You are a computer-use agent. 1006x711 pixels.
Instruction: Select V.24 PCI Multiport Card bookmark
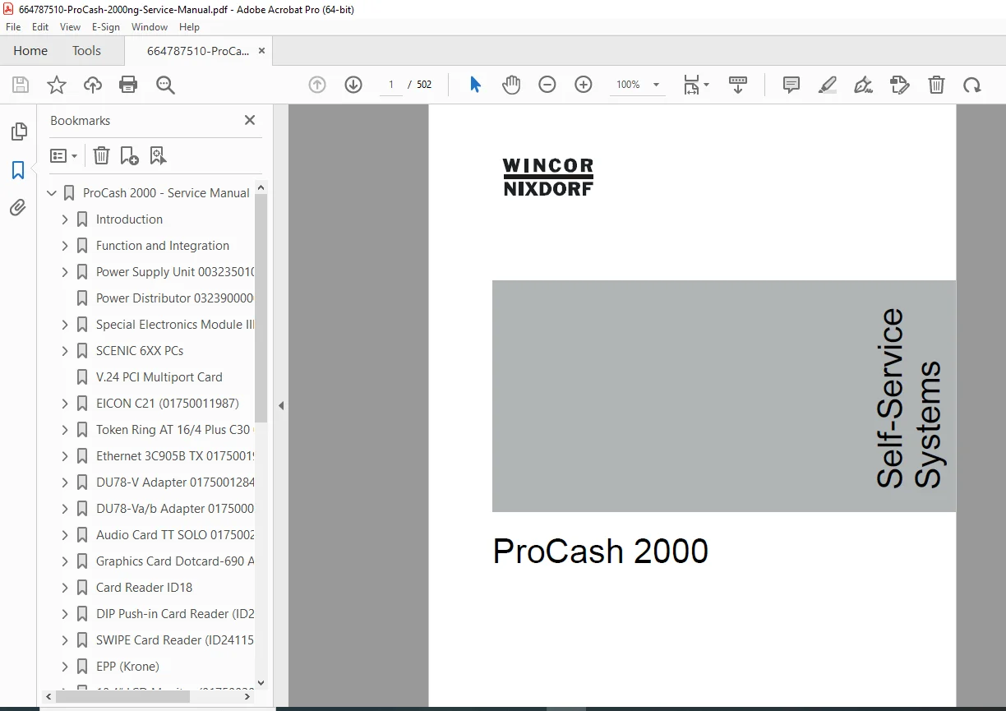point(159,377)
